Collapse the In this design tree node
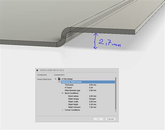The width and height of the screenshot is (165, 130). (x=55, y=79)
